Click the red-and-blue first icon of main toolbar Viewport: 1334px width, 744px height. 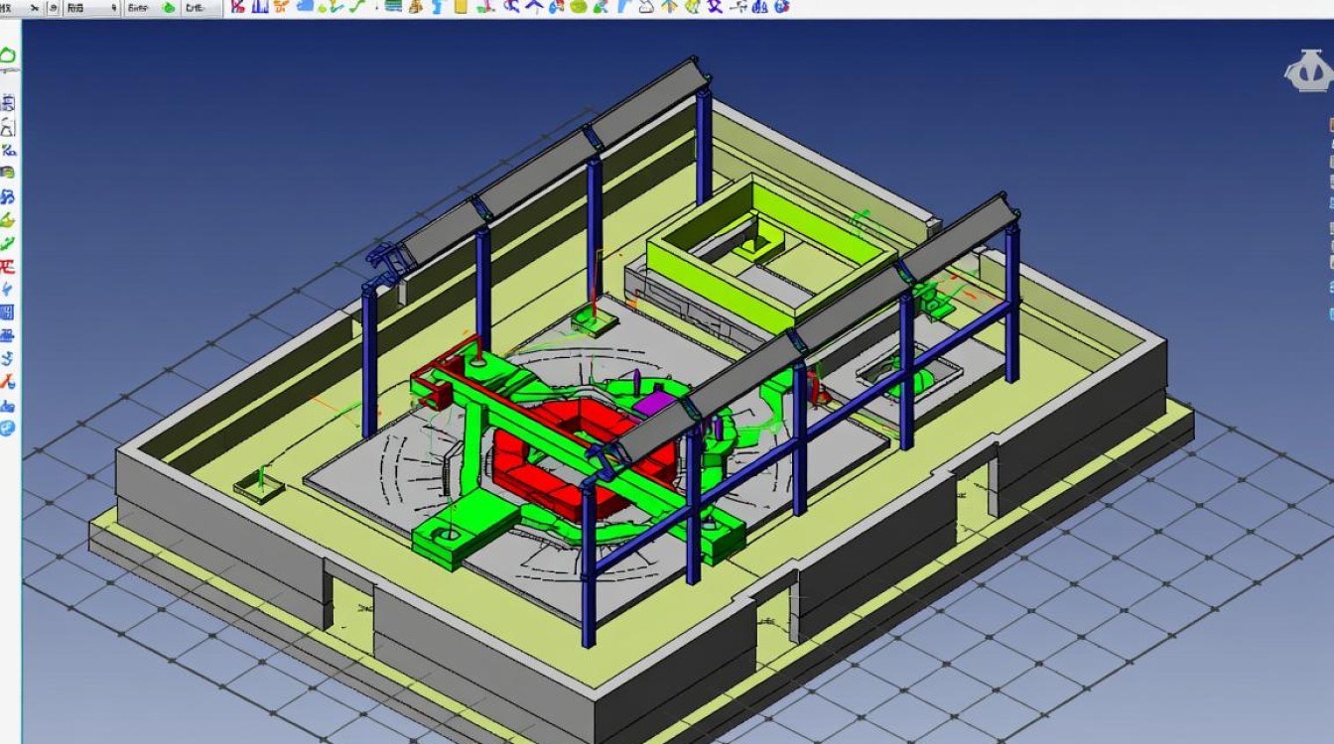point(238,6)
